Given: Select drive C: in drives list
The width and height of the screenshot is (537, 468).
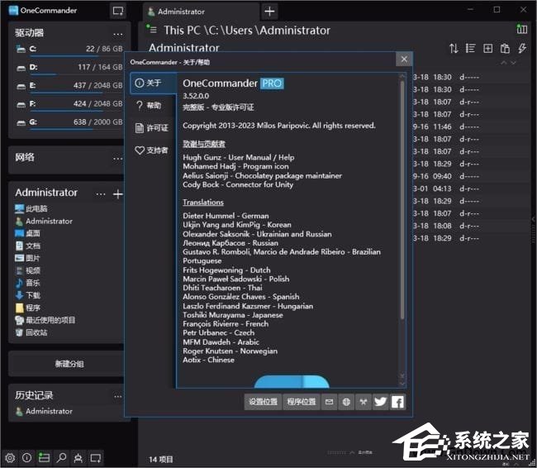Looking at the screenshot, I should [x=69, y=49].
